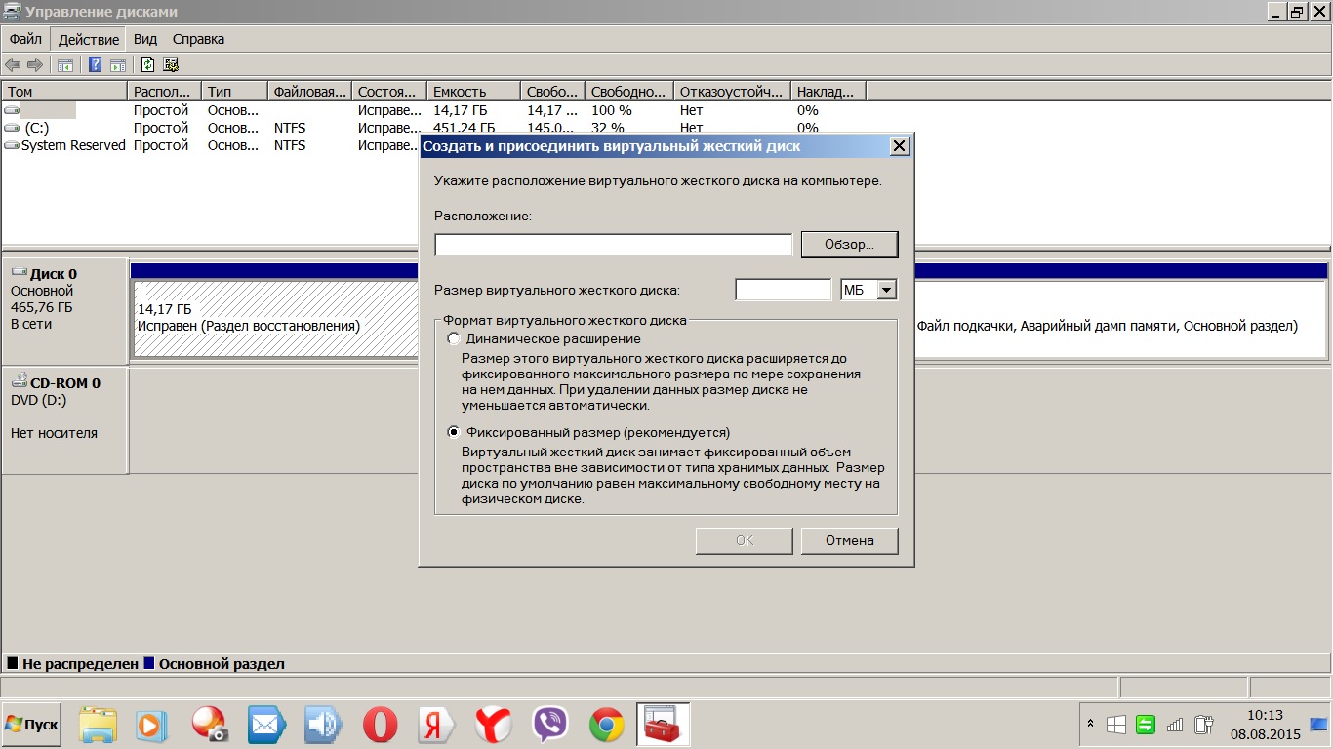Open the speaker sound app in the taskbar
The width and height of the screenshot is (1333, 749).
point(322,725)
